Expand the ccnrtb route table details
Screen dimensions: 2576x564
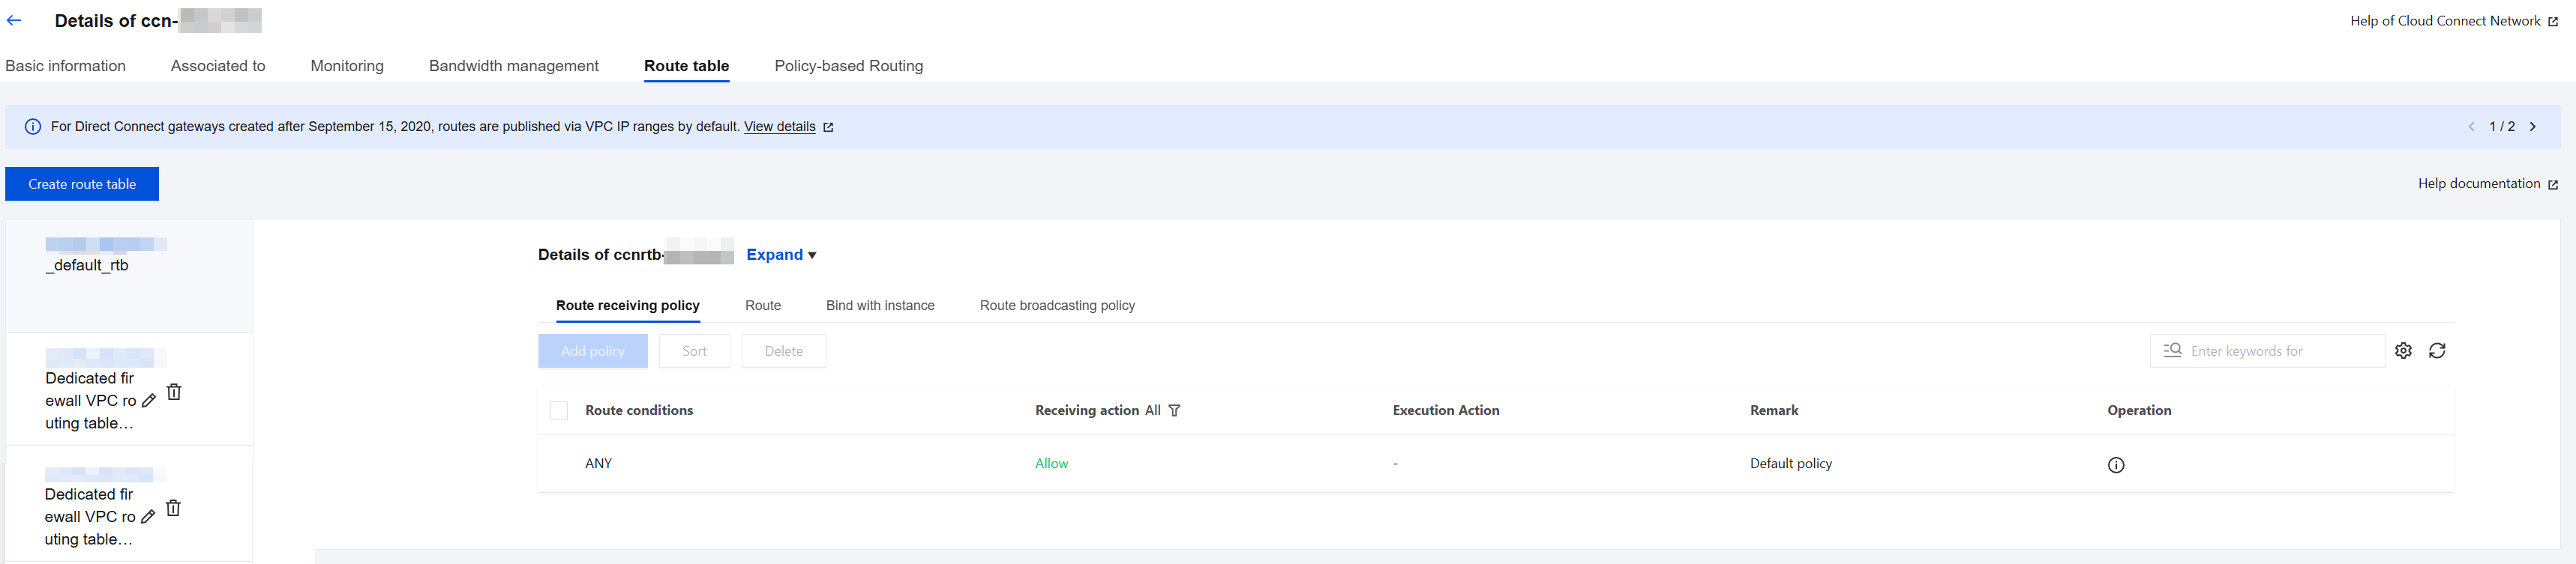tap(781, 255)
